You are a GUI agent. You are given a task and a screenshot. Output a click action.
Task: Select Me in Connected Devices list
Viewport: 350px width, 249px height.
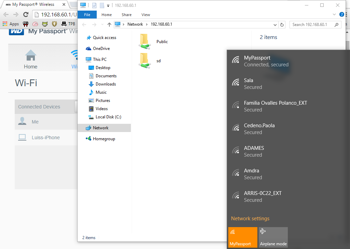point(46,122)
